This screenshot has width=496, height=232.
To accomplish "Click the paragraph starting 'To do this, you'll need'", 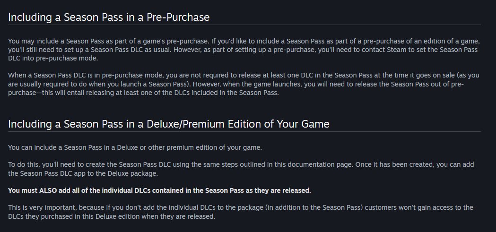I will tap(241, 169).
